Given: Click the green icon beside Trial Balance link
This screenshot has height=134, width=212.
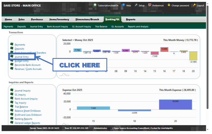Looking at the screenshot, I should pyautogui.click(x=12, y=106).
